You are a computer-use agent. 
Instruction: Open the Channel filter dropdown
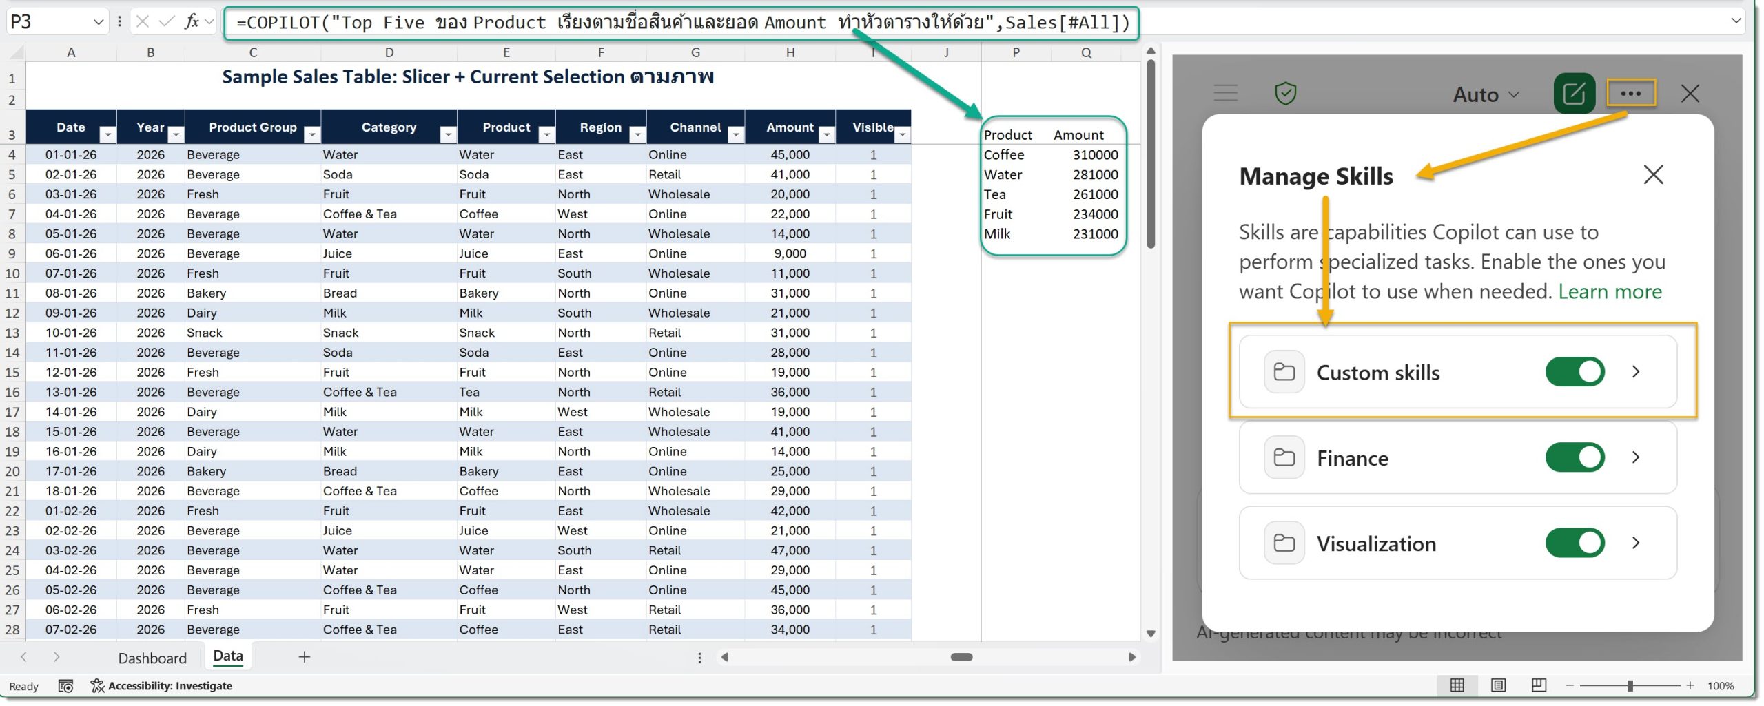[736, 134]
